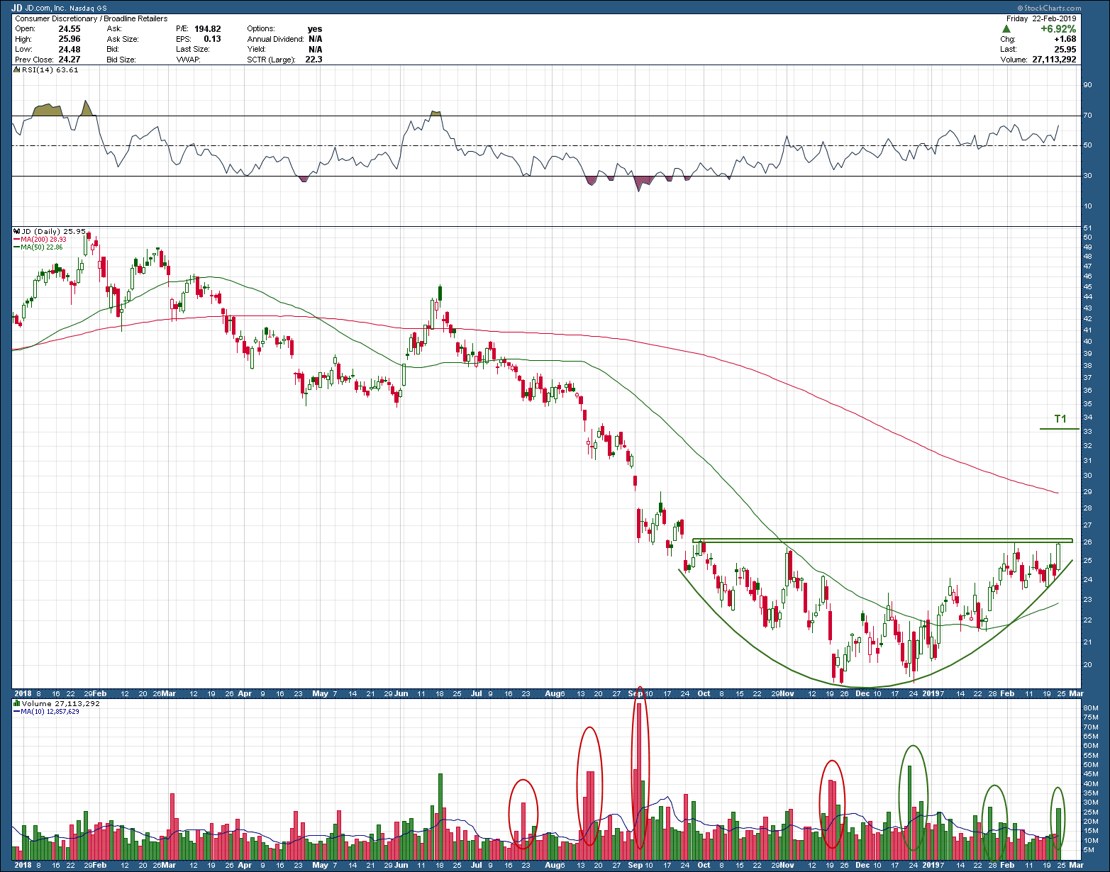The image size is (1110, 872).
Task: Click the candlestick icon beside JD (Daily)
Action: [17, 231]
